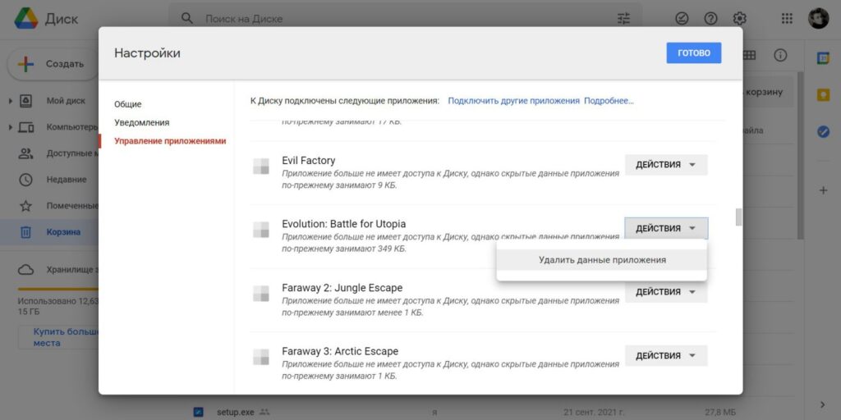841x420 pixels.
Task: Click the plus add-ons icon
Action: click(x=823, y=190)
